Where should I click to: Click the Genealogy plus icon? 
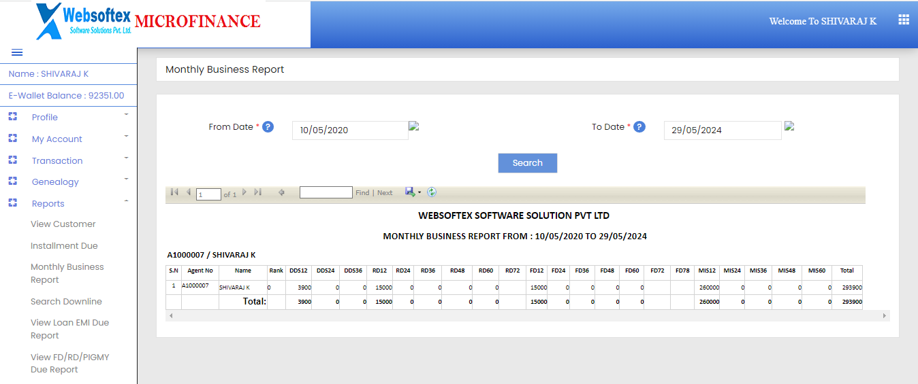12,181
